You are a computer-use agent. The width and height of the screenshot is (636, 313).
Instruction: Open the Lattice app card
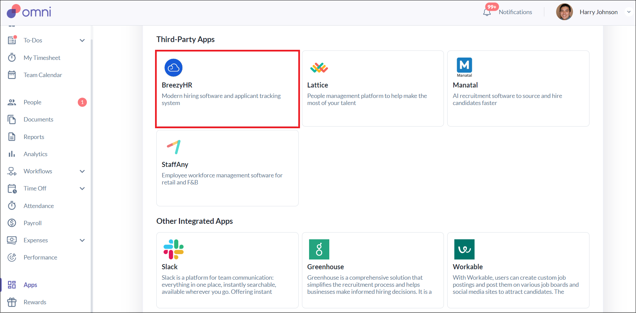(x=373, y=89)
